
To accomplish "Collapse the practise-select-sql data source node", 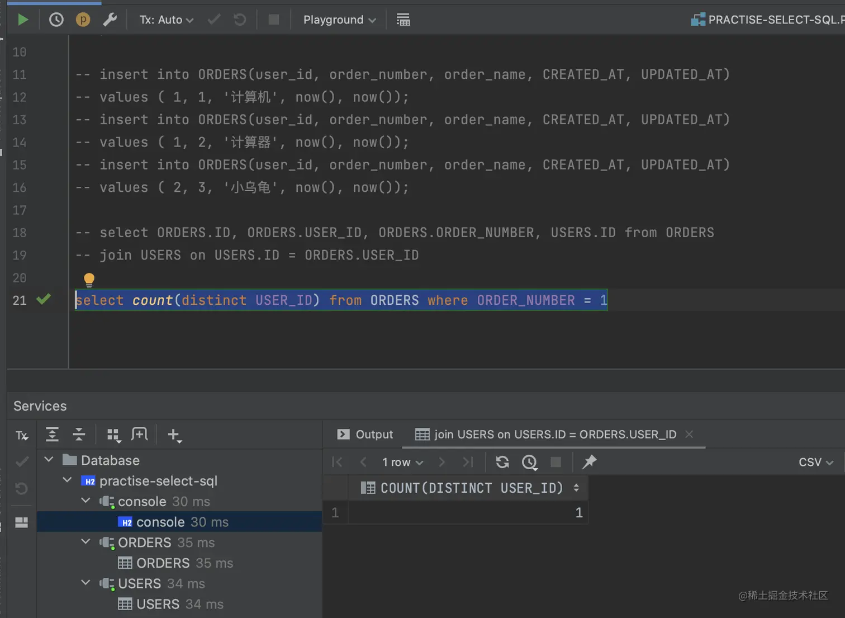I will (68, 480).
